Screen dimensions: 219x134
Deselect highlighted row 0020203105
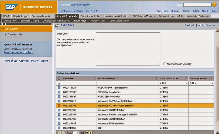(59, 105)
